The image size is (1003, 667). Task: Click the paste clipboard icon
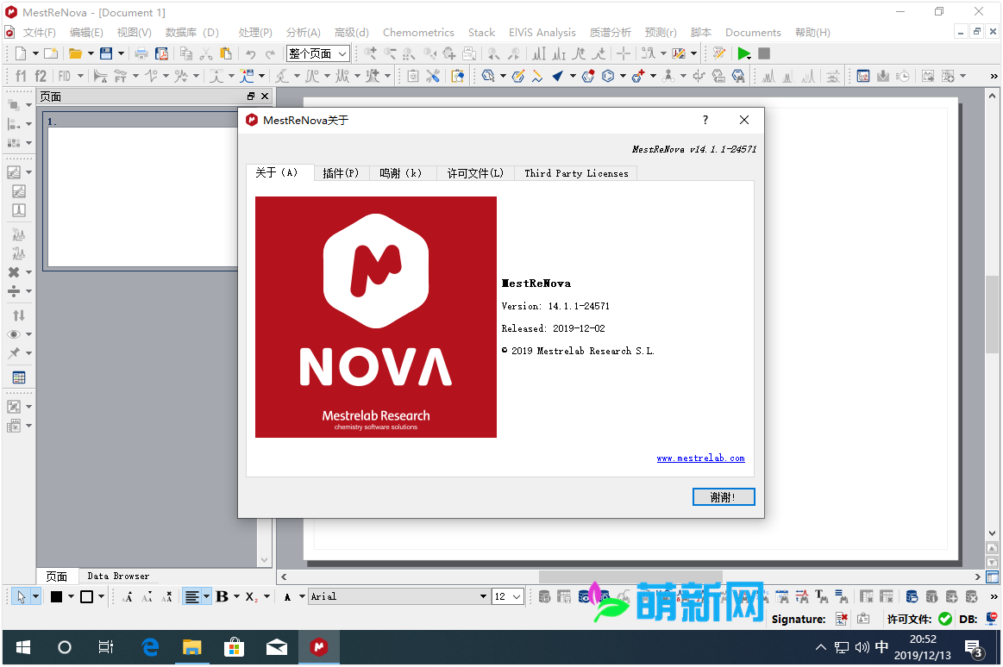pyautogui.click(x=226, y=53)
